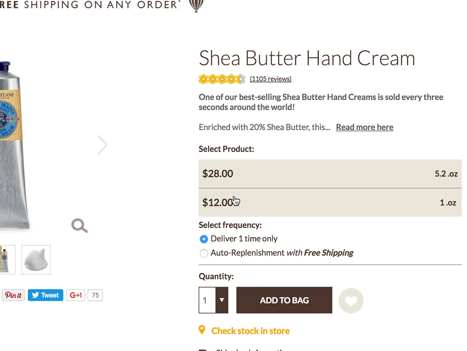This screenshot has height=351, width=467.
Task: Click the Google +1 button
Action: pos(75,295)
